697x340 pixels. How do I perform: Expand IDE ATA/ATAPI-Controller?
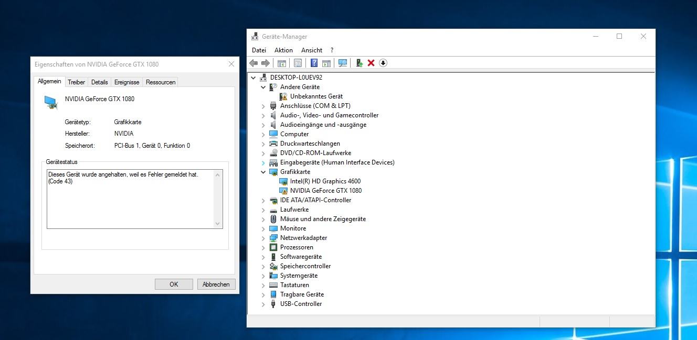[263, 200]
